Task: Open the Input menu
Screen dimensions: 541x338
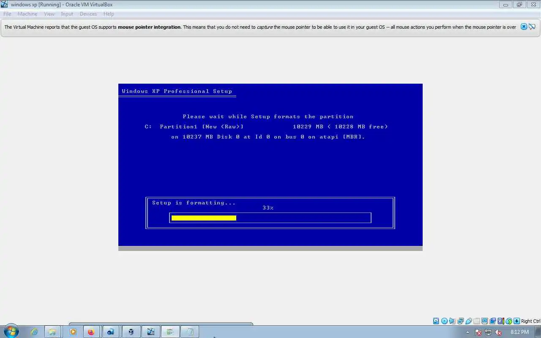Action: [67, 14]
